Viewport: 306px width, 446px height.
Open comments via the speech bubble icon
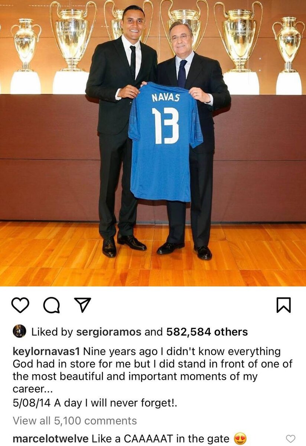[52, 306]
